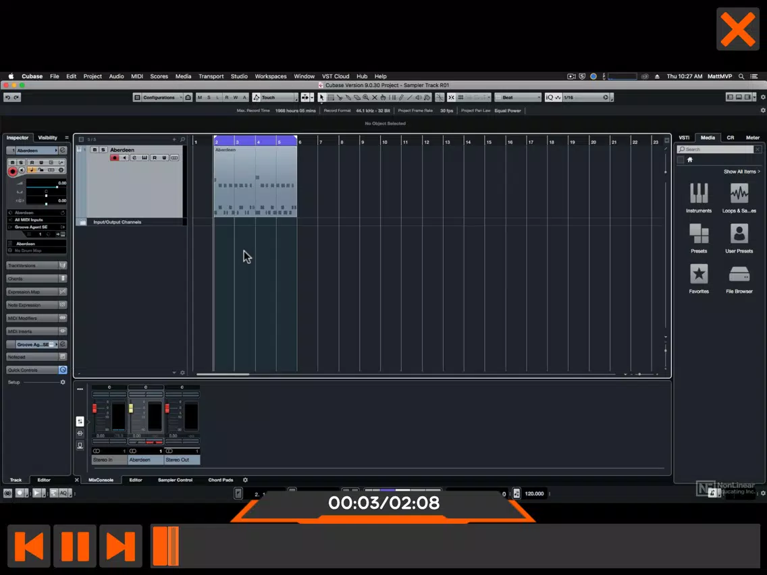Switch to VSTi tab in right zone

tap(684, 138)
